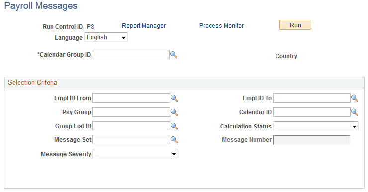Open lookup for Empl ID From
This screenshot has height=192, width=368.
point(174,98)
